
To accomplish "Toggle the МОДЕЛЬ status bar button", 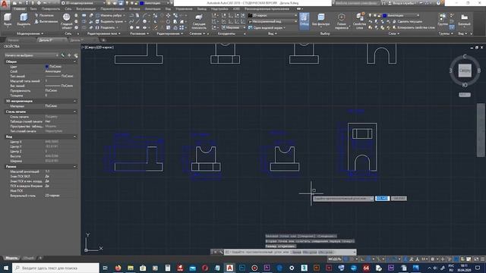I will [334, 259].
